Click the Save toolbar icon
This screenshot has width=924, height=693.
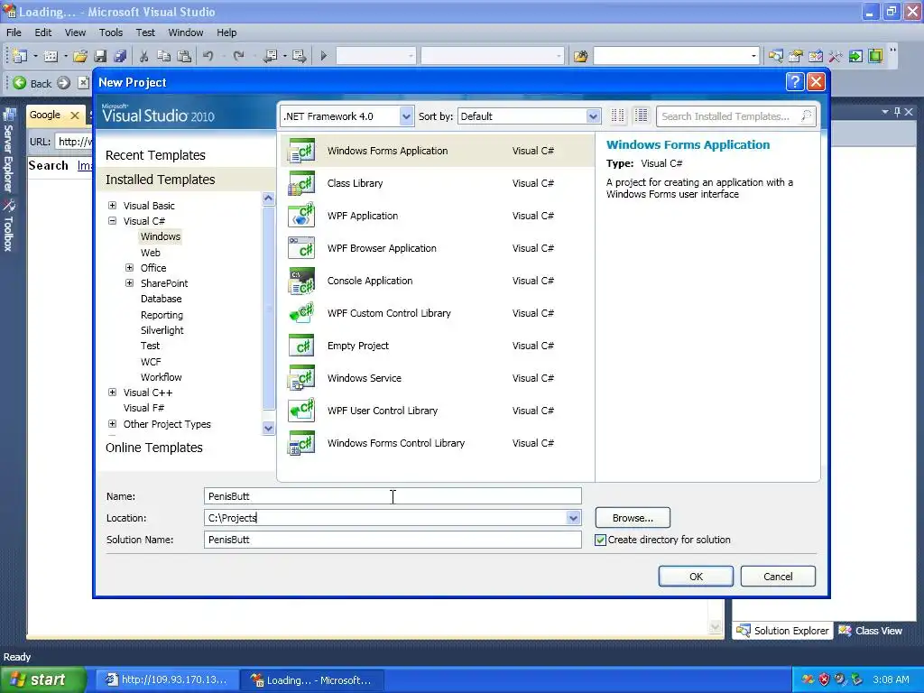click(100, 56)
